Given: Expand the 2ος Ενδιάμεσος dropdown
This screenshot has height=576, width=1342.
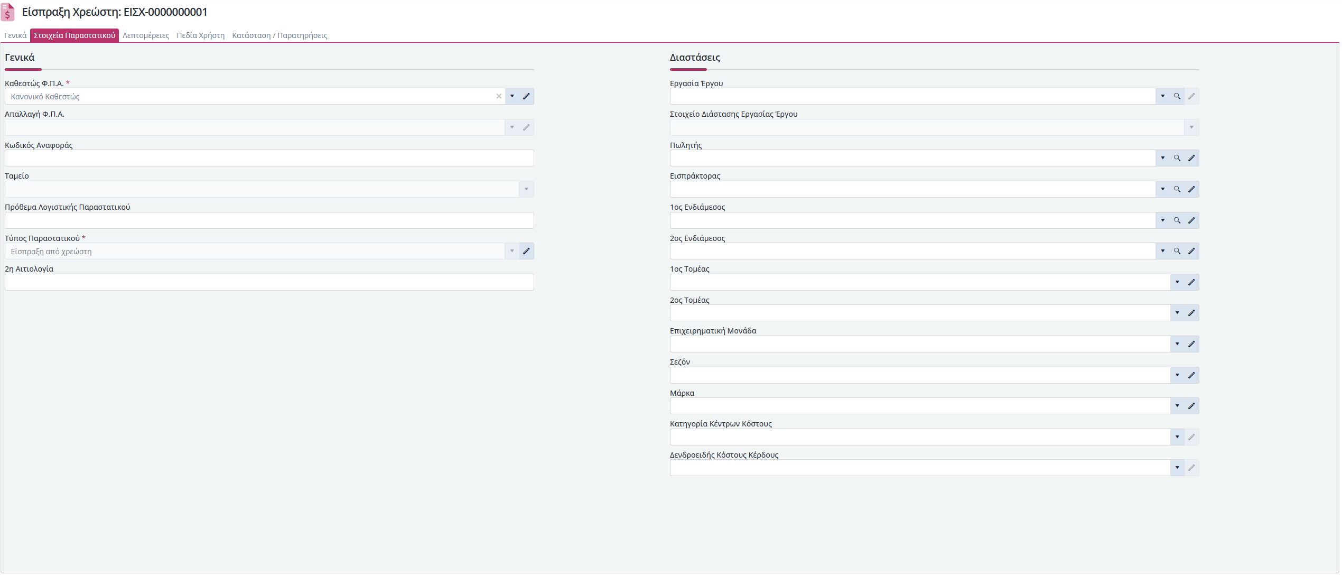Looking at the screenshot, I should (x=1163, y=251).
